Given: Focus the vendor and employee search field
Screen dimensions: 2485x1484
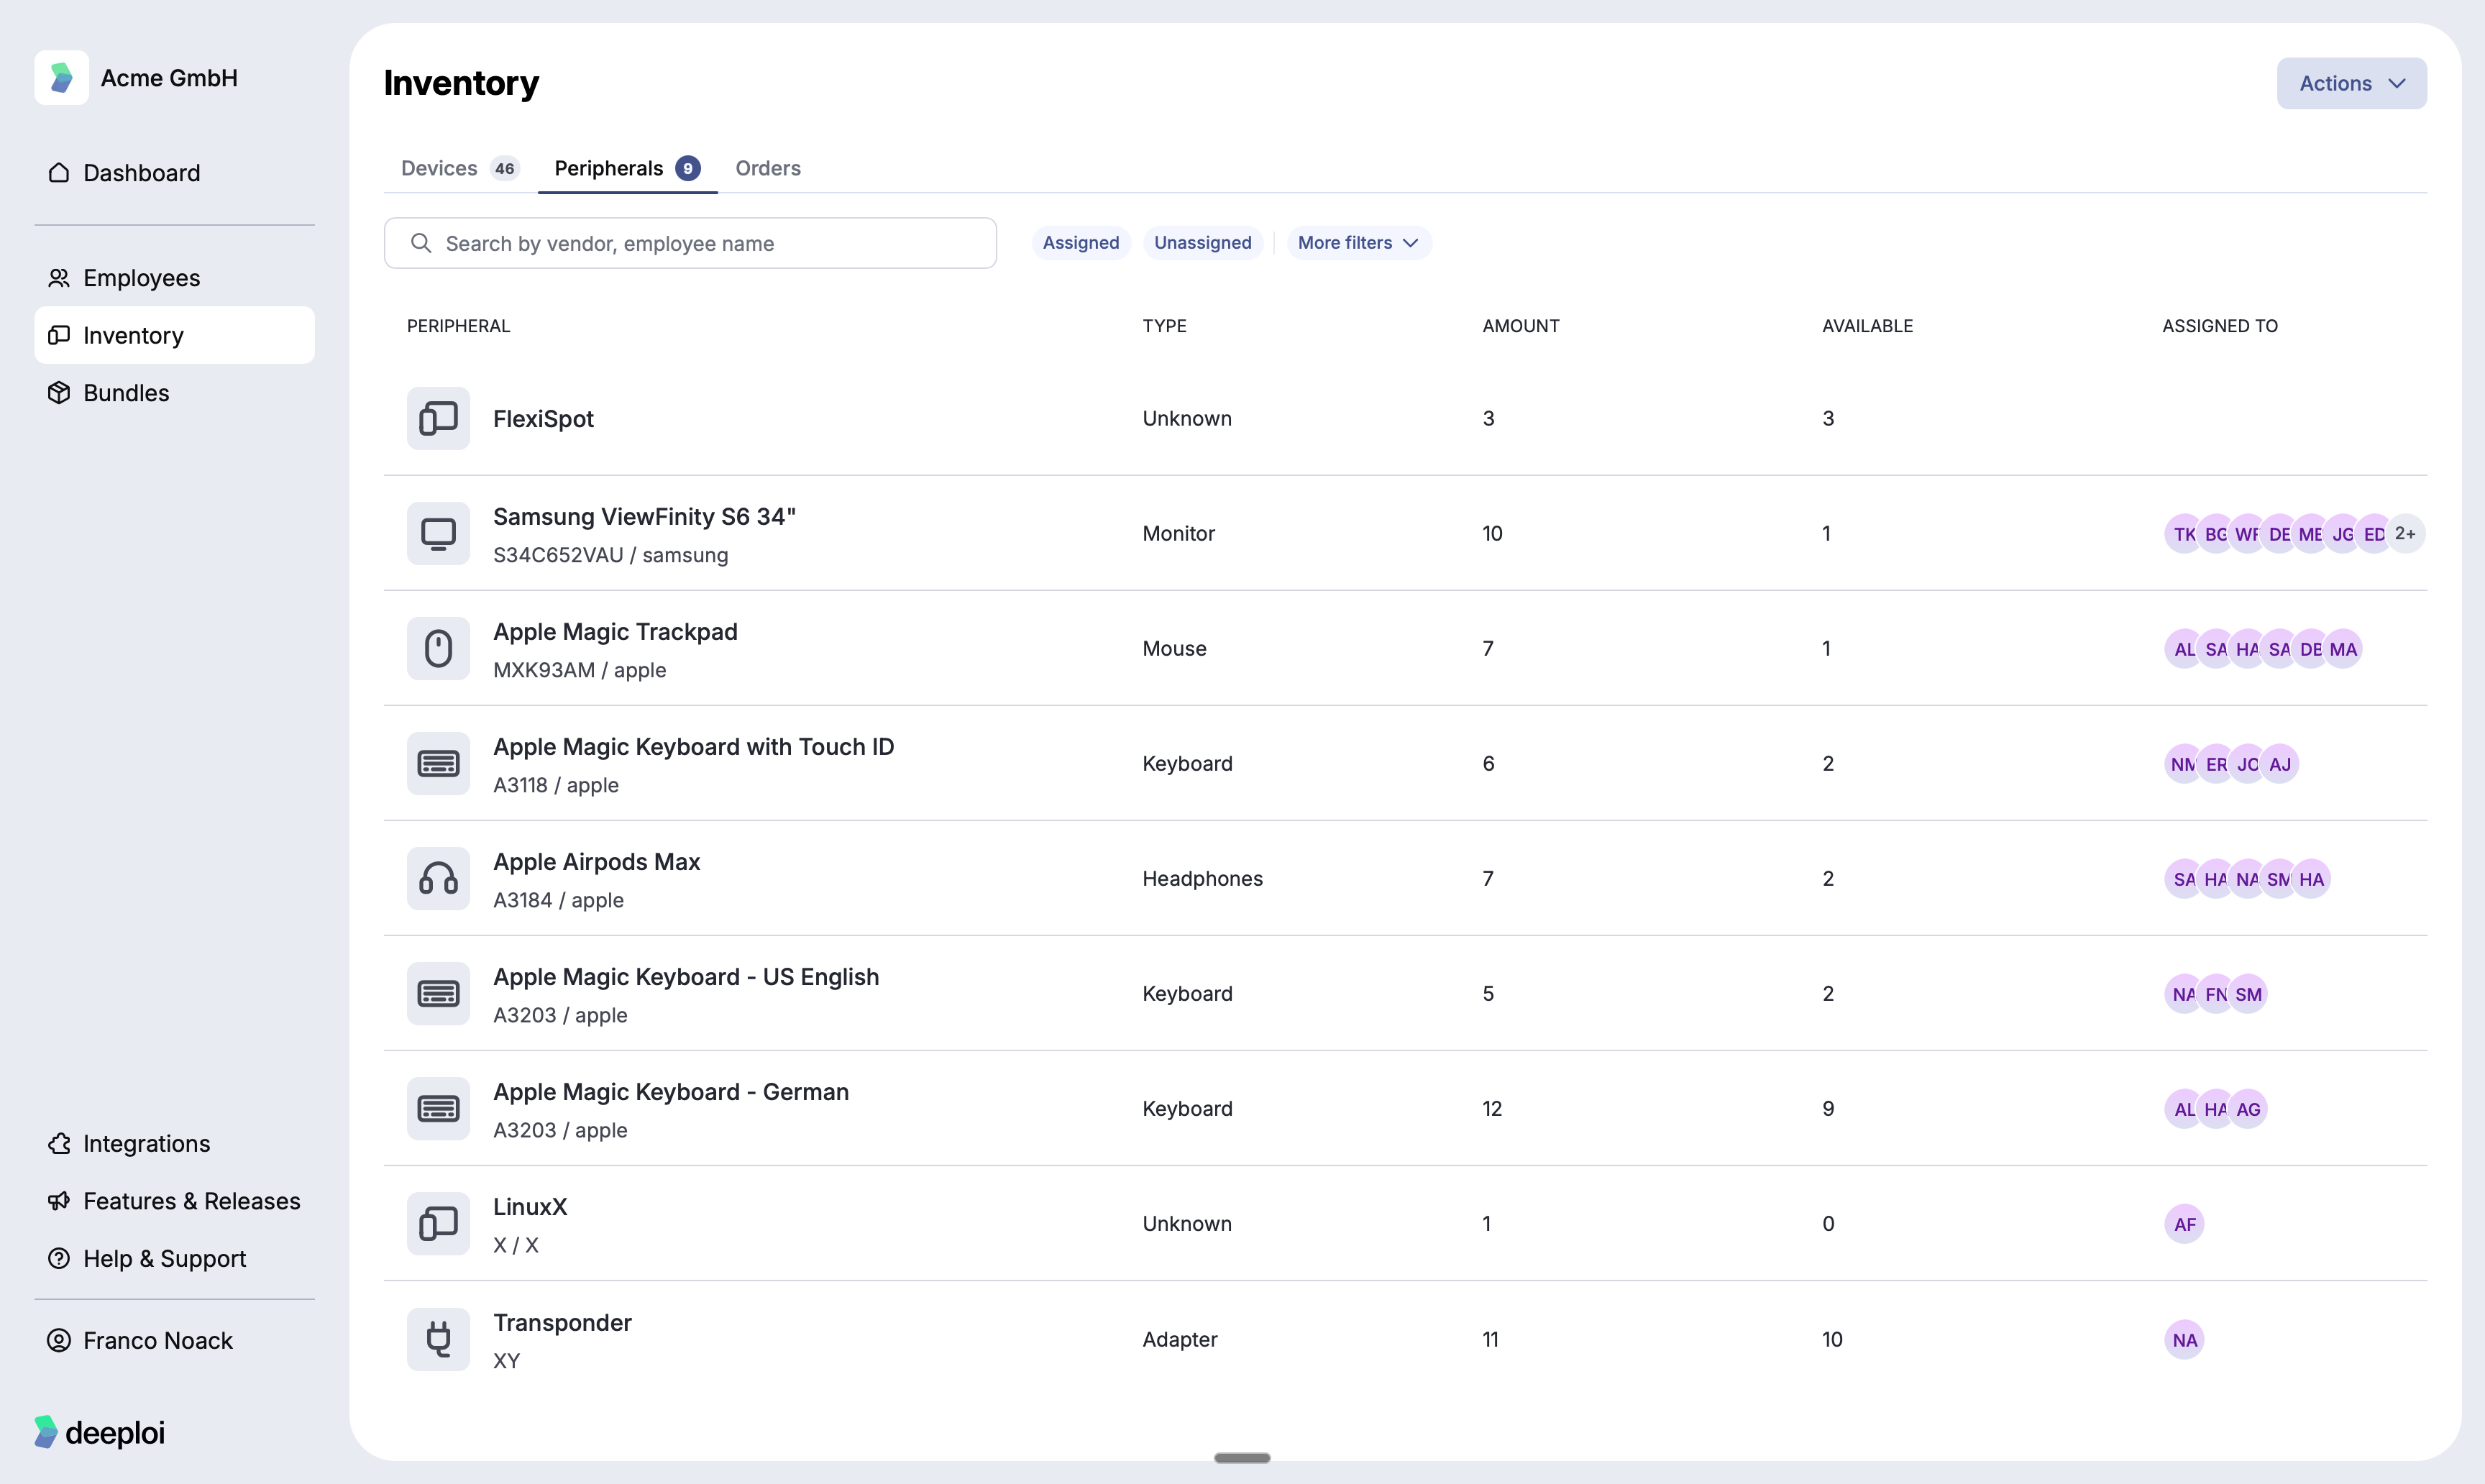Looking at the screenshot, I should pos(690,243).
